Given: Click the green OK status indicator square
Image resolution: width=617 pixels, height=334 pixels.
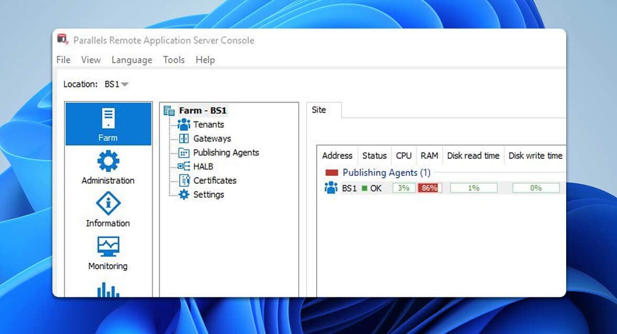Looking at the screenshot, I should (364, 188).
